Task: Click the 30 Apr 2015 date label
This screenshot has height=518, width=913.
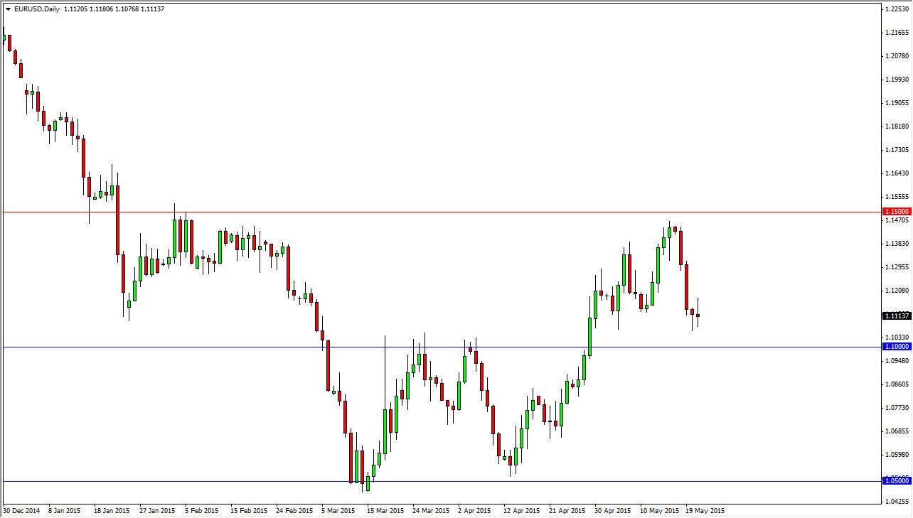Action: coord(612,511)
